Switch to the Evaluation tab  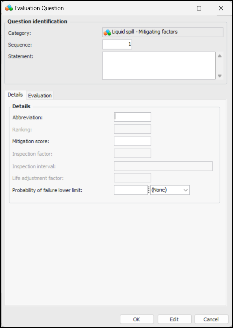tap(40, 95)
